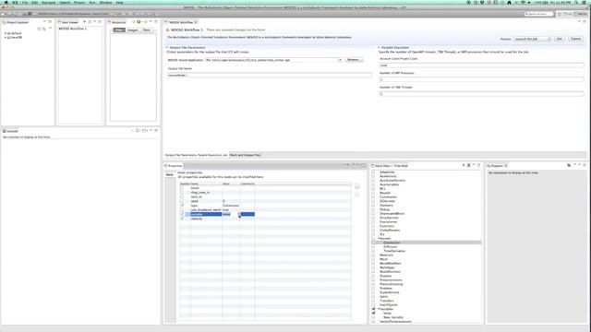The image size is (591, 332).
Task: Collapse all in Project Explorer
Action: click(x=39, y=29)
